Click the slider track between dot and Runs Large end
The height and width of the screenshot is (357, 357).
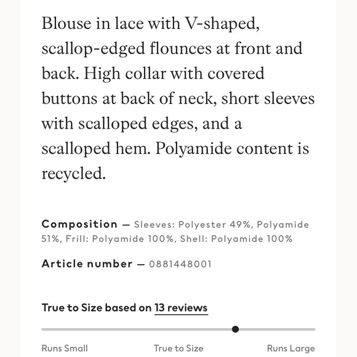click(x=277, y=329)
